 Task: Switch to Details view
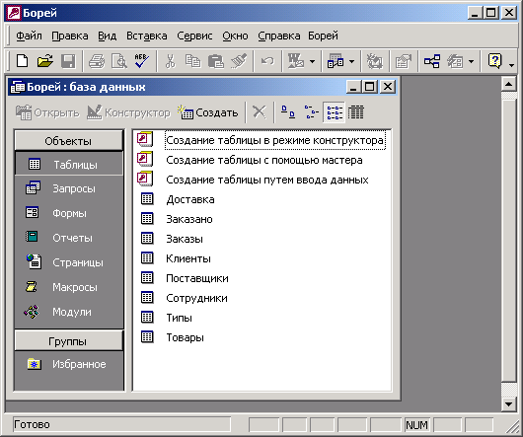tap(356, 112)
